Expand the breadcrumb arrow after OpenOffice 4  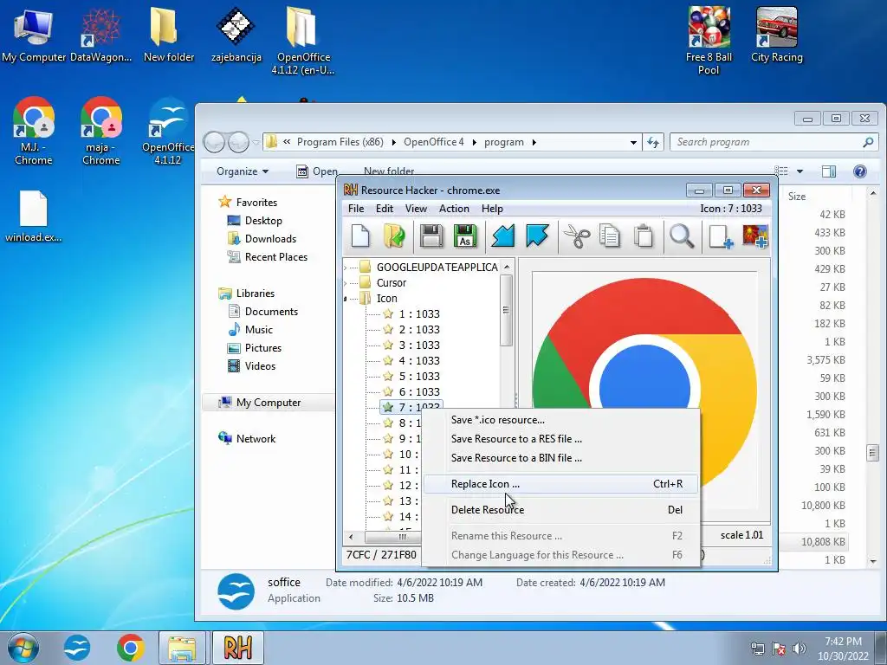(x=474, y=143)
